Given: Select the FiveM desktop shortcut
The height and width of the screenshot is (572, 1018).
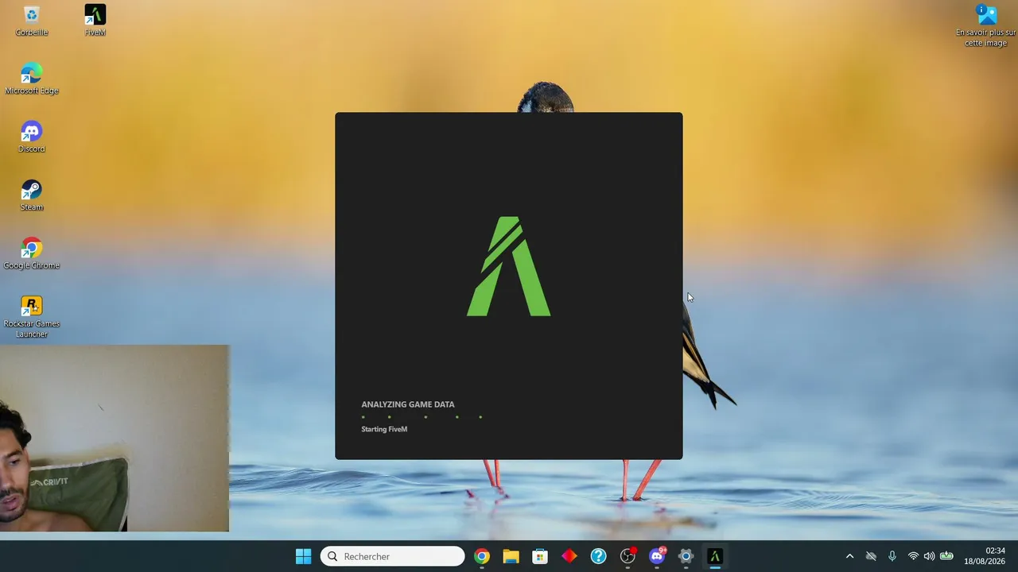Looking at the screenshot, I should [x=95, y=21].
